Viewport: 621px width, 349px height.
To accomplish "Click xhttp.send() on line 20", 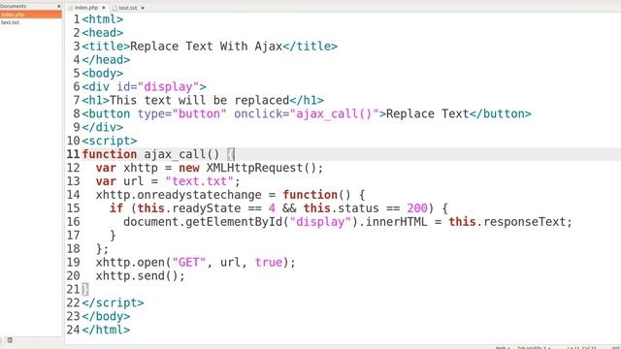I will pyautogui.click(x=137, y=275).
